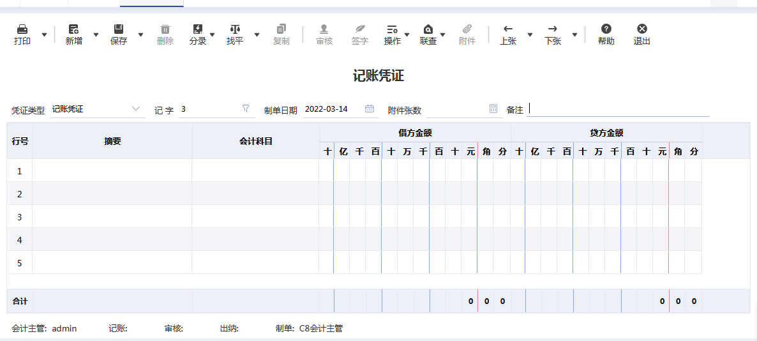Viewport: 757px width, 341px height.
Task: Click the 操作 operations icon
Action: (392, 29)
